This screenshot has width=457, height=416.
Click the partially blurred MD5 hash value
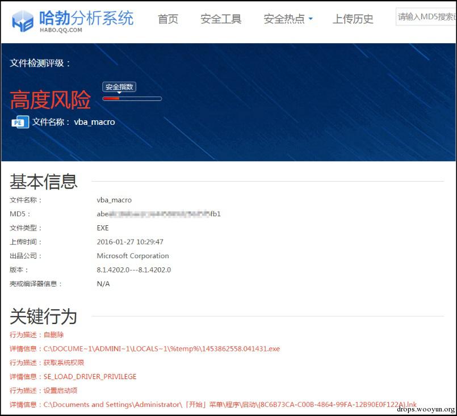pos(158,214)
